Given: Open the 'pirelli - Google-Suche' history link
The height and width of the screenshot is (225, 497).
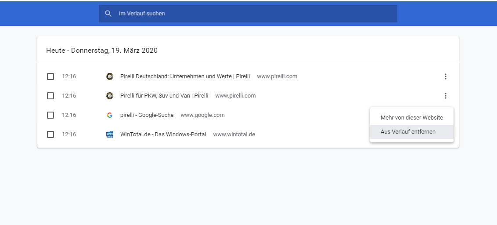Looking at the screenshot, I should tap(147, 115).
